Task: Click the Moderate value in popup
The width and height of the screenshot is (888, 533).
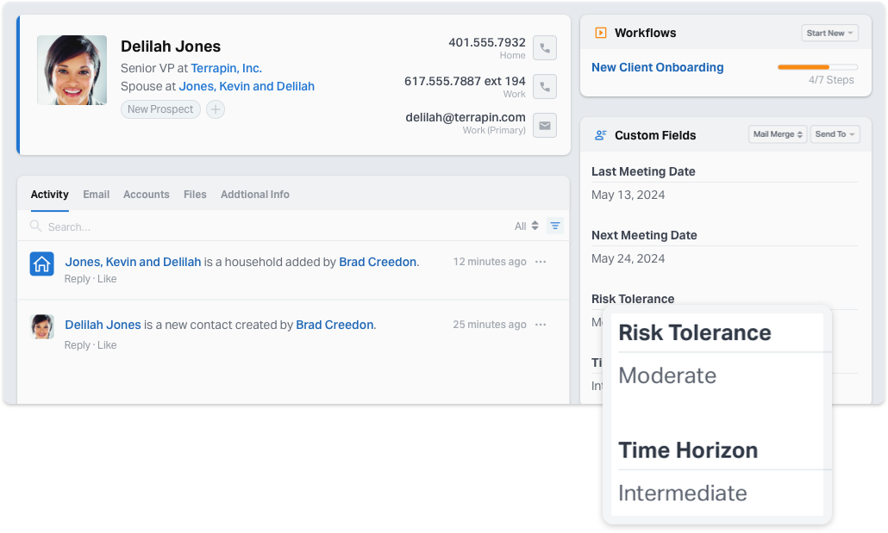Action: point(667,375)
